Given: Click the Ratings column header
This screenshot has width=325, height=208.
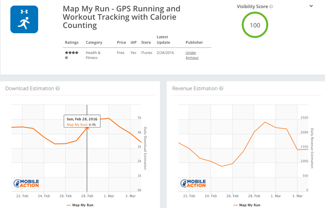Looking at the screenshot, I should [x=72, y=42].
